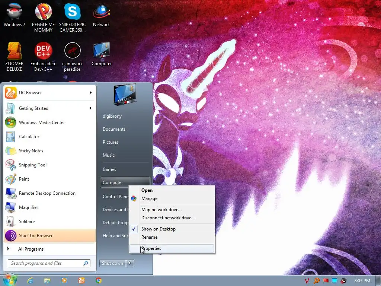The image size is (381, 286).
Task: Select Disconnect network drive...
Action: click(x=172, y=218)
